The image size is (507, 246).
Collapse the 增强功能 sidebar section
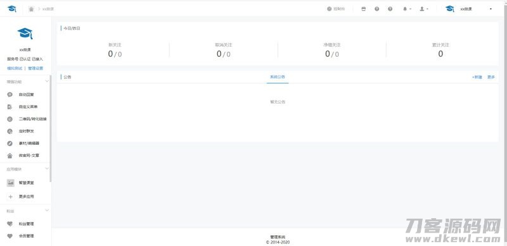[x=47, y=82]
